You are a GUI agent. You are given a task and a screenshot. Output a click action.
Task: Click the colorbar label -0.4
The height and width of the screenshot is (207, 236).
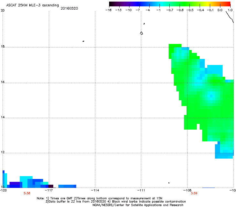pyautogui.click(x=201, y=10)
